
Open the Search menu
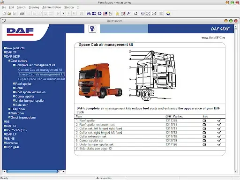[21, 7]
